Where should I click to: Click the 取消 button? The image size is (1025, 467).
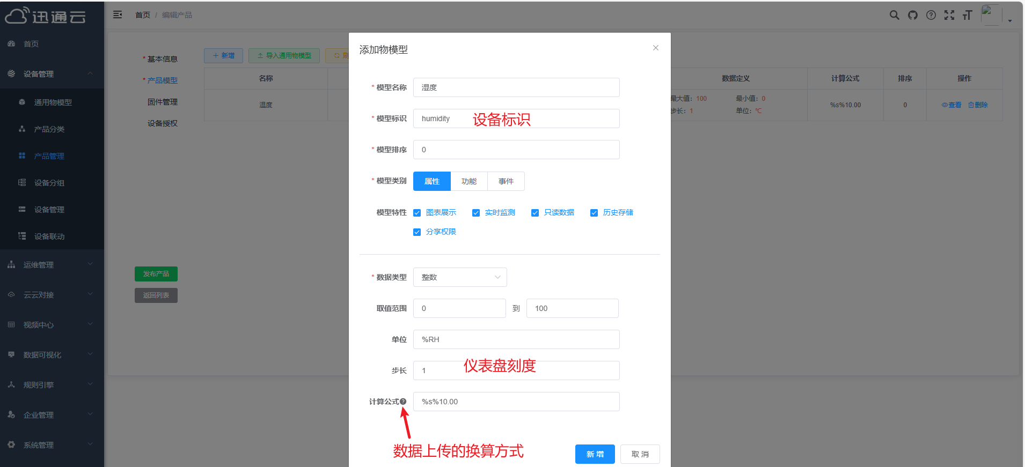[640, 454]
